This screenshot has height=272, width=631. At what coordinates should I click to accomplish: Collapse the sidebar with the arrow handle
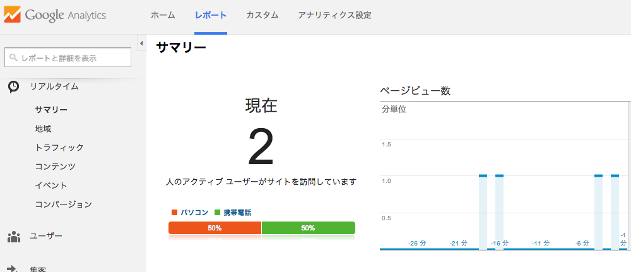[141, 43]
